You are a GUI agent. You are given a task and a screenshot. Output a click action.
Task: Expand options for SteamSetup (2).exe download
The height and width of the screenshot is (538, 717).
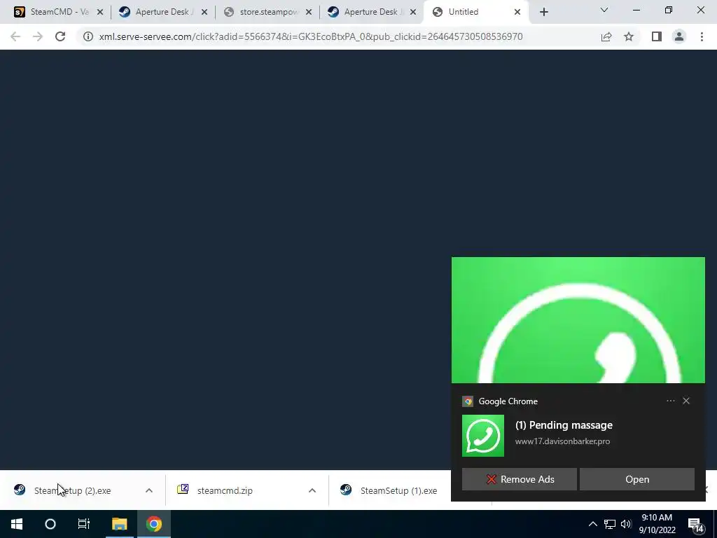149,490
